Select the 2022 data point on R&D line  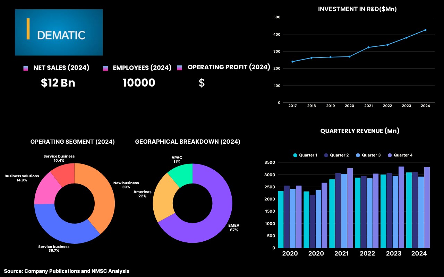click(x=387, y=45)
